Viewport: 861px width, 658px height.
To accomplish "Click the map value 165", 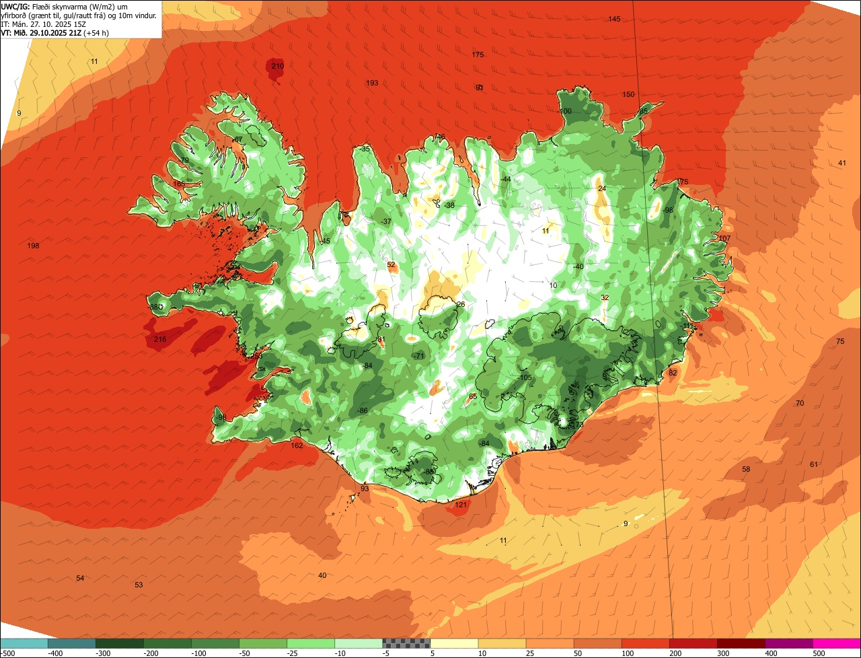I will (x=179, y=184).
